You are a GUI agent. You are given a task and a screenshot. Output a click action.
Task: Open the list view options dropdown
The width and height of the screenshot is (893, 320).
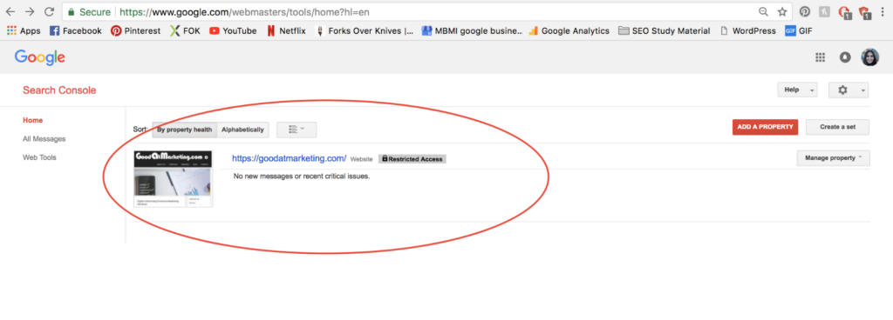pyautogui.click(x=297, y=130)
